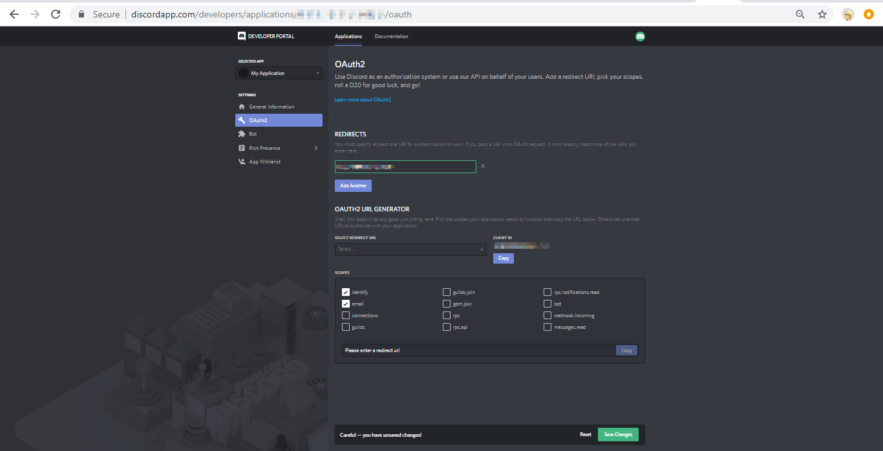
Task: Reset the unsaved changes
Action: (x=586, y=435)
